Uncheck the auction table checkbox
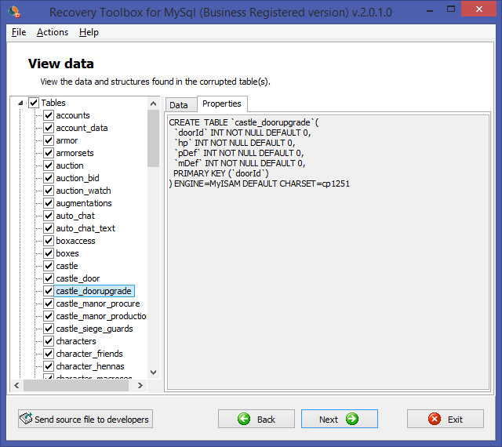 pos(49,165)
